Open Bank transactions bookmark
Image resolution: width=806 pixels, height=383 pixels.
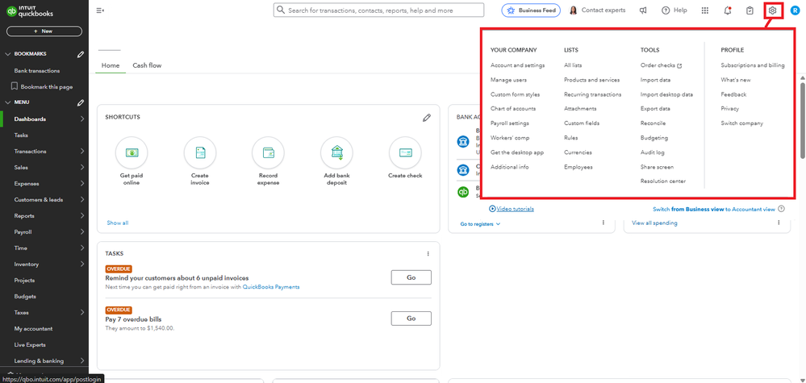click(37, 71)
